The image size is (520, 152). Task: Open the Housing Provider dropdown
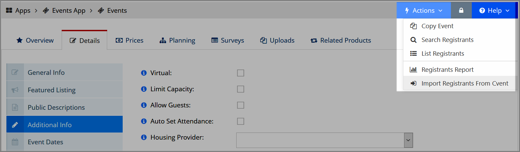click(x=325, y=140)
